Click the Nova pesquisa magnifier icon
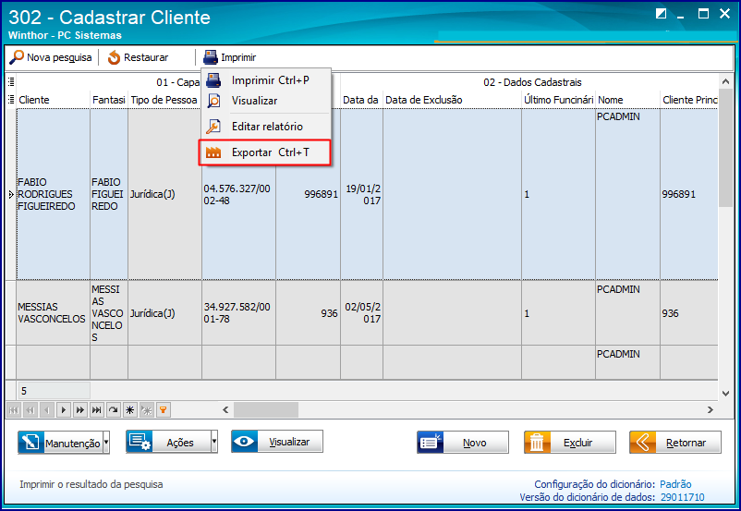This screenshot has width=741, height=511. tap(17, 57)
